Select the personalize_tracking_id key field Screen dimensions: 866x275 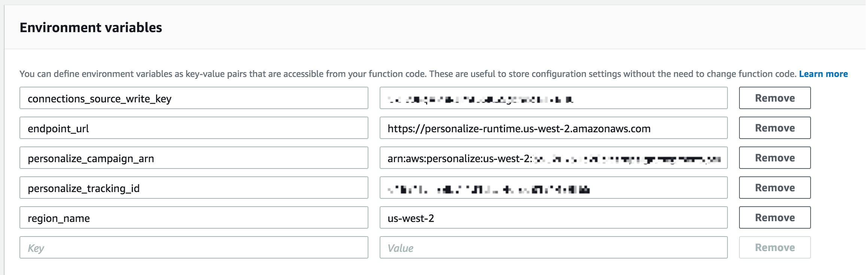194,188
